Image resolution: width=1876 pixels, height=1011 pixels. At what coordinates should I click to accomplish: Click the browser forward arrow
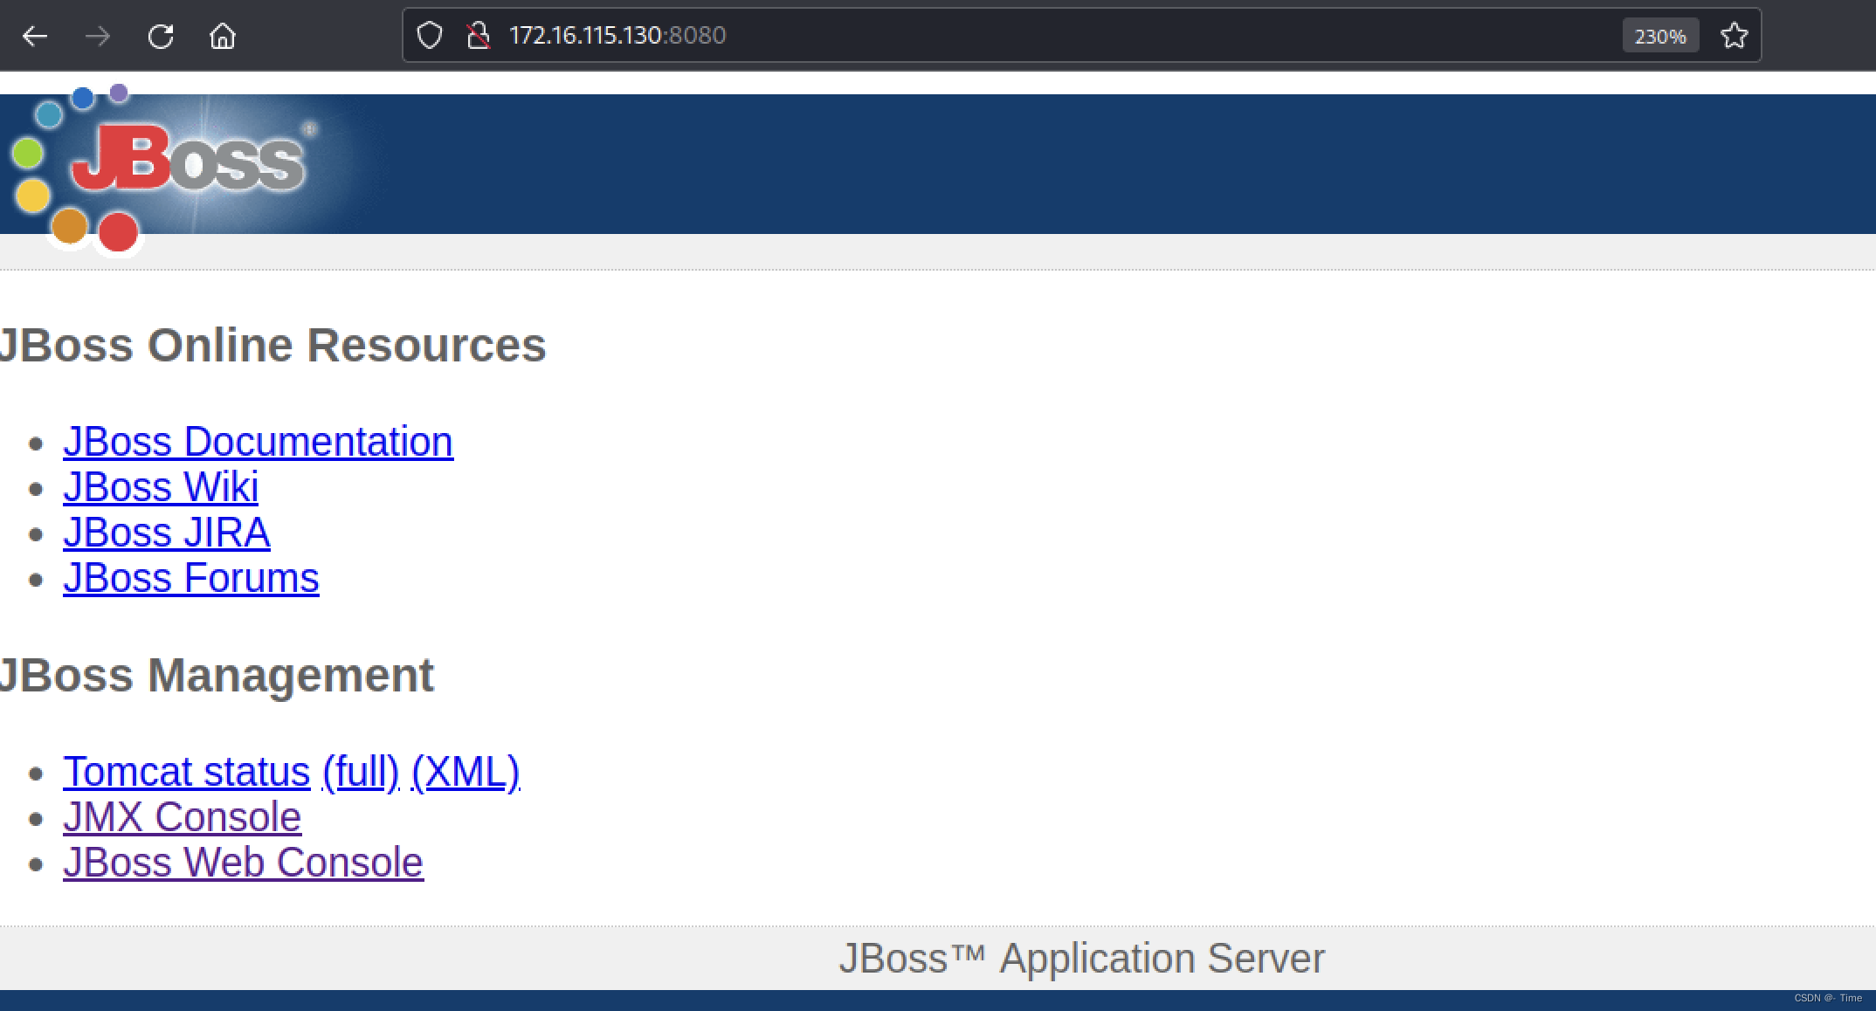(x=98, y=36)
